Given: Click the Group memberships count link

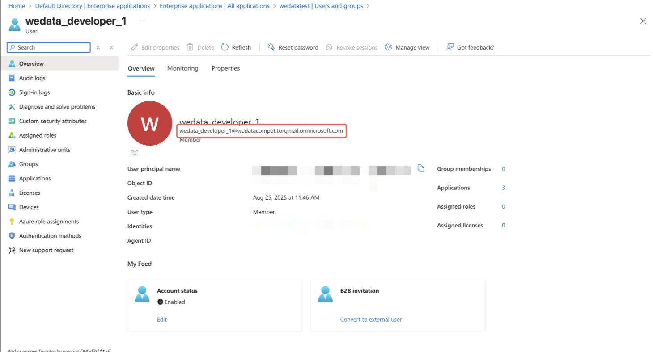Looking at the screenshot, I should click(503, 169).
